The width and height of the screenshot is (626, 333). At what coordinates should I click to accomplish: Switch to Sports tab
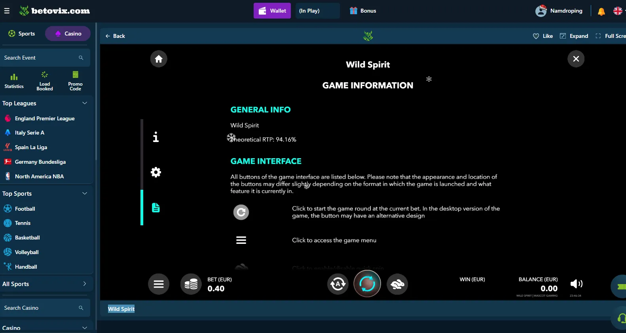pos(22,34)
